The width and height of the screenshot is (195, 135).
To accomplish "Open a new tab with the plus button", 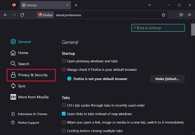I will tap(76, 5).
